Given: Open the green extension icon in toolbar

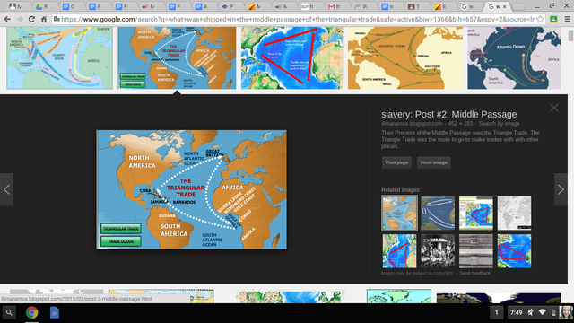Looking at the screenshot, I should (x=554, y=19).
